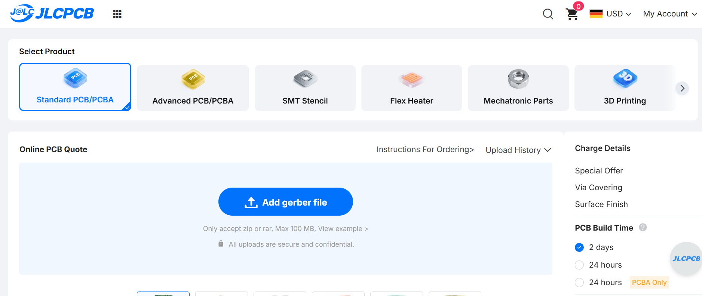Select the 24 hours PCBA Only option
Screen dimensions: 702x296
579,283
